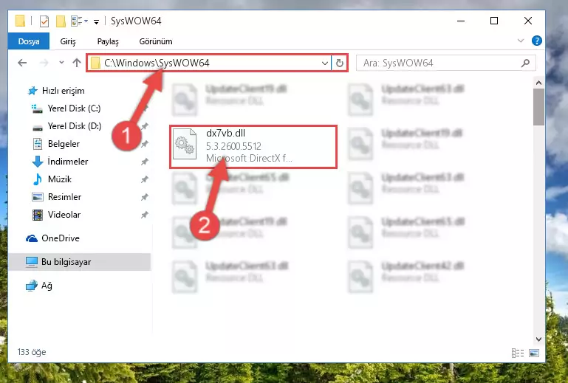This screenshot has width=568, height=383.
Task: Open Yerel Disk (C:) in sidebar
Action: click(75, 108)
